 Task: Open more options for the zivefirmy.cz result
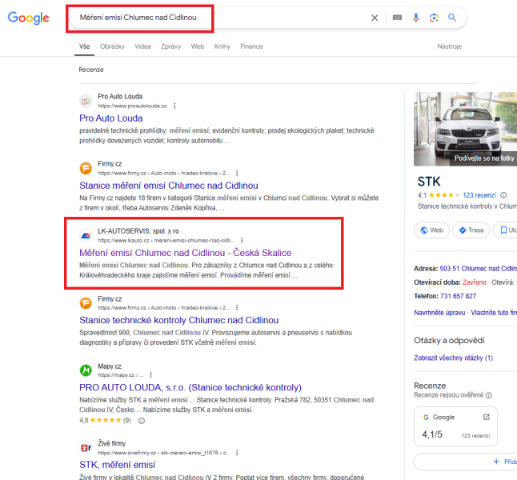[x=237, y=453]
